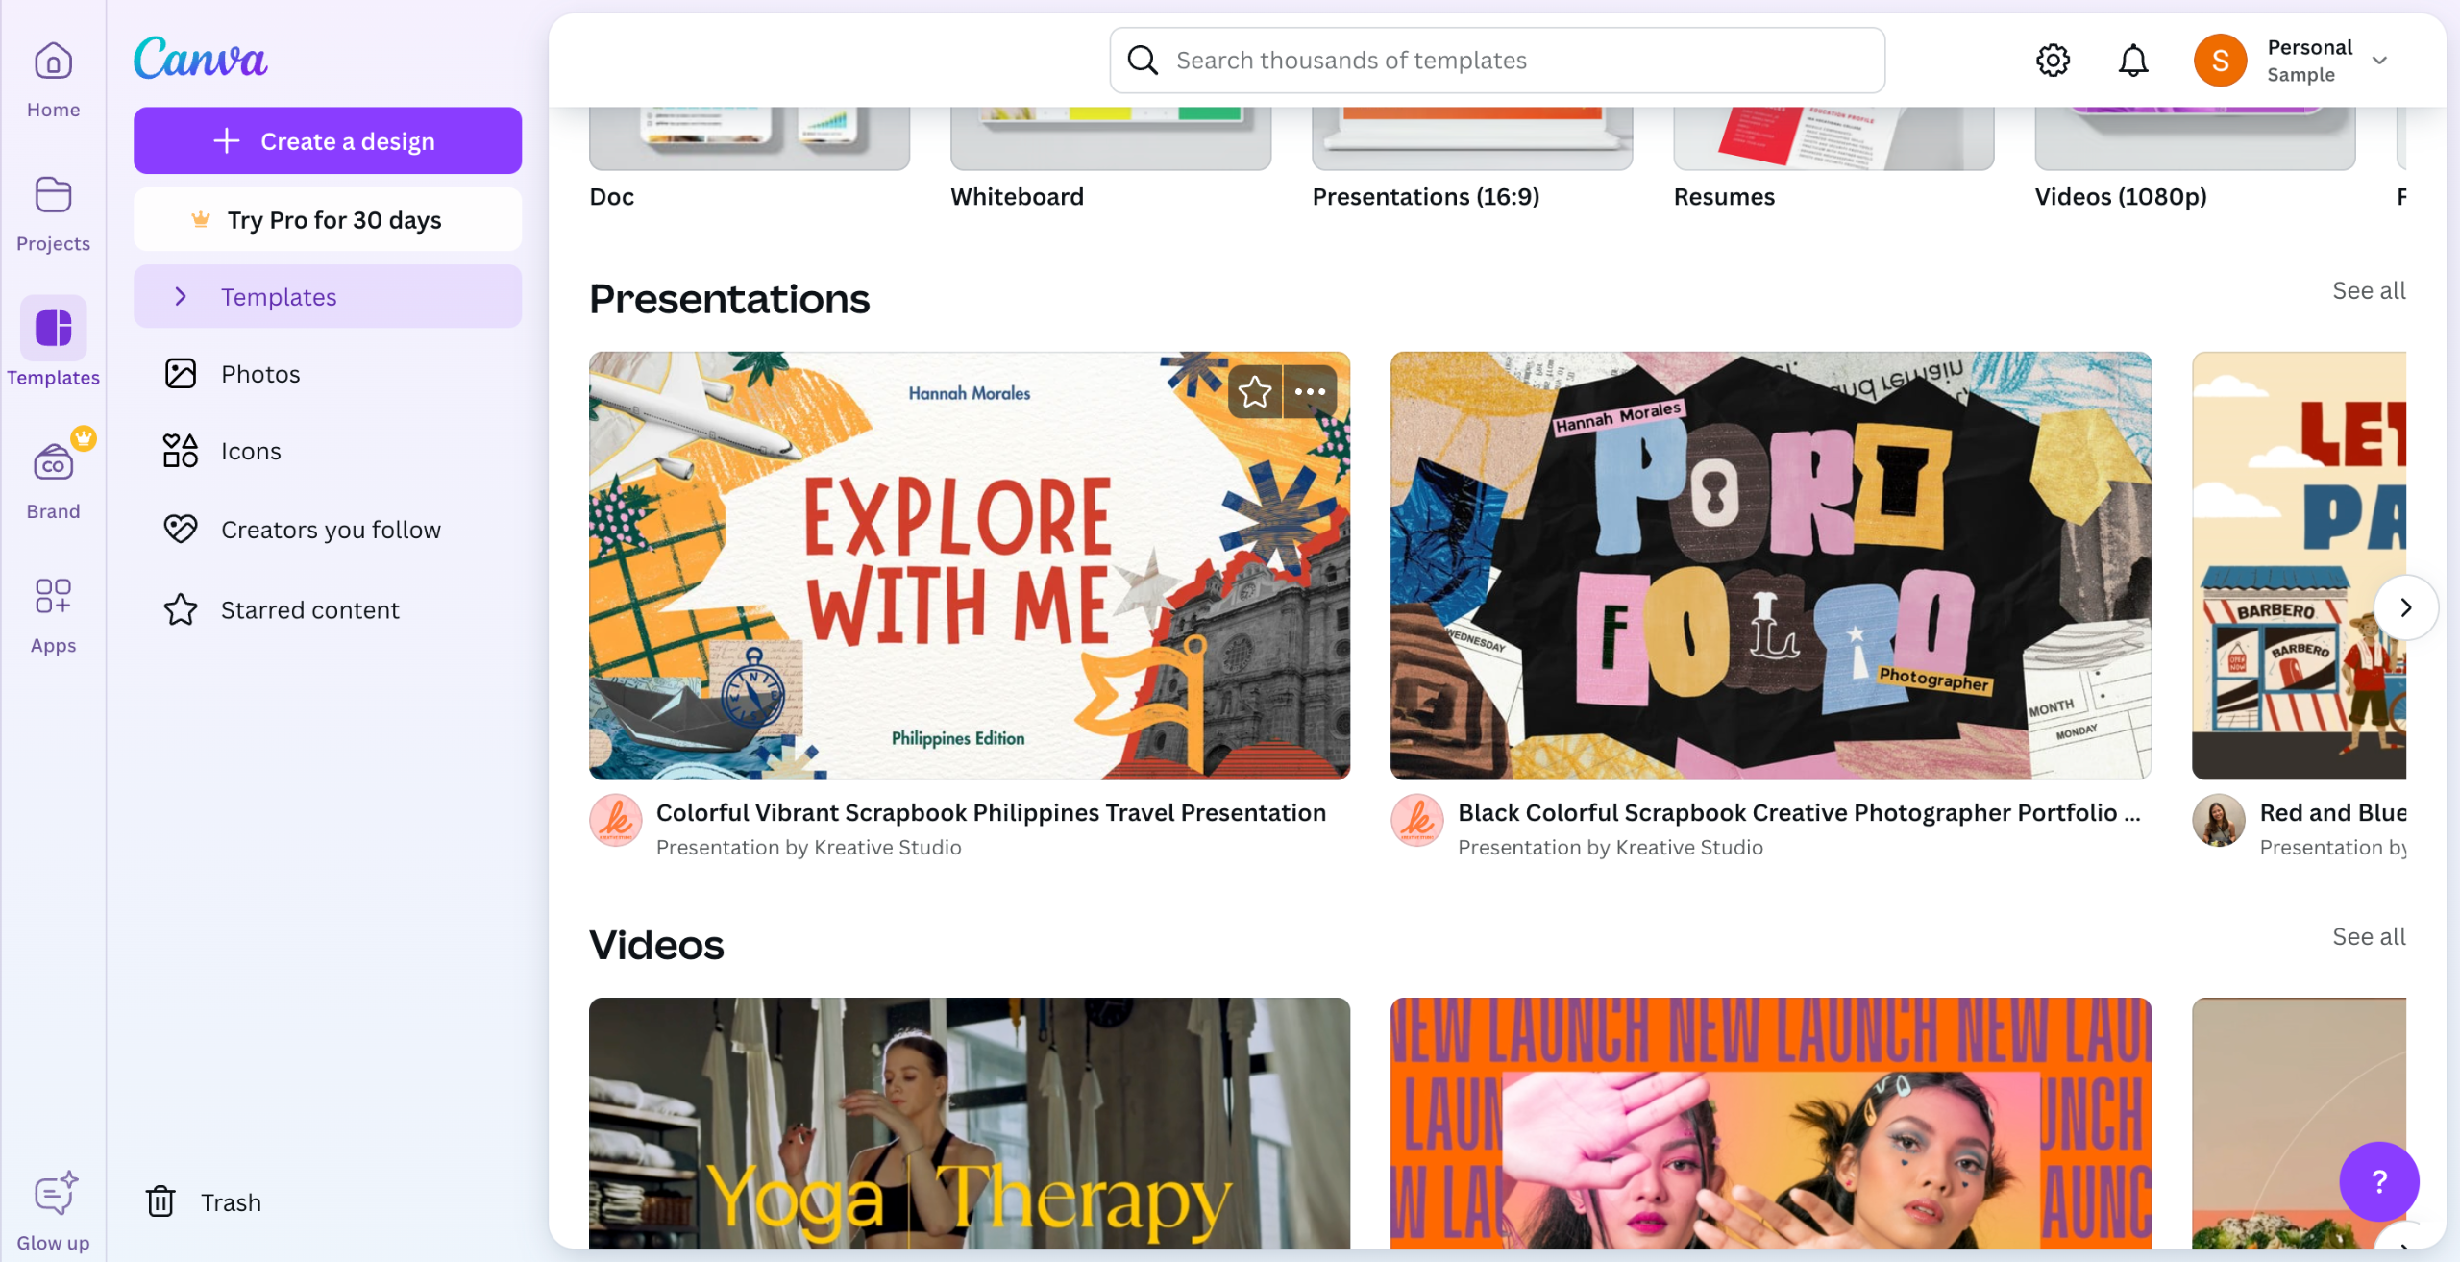
Task: Open the Explore With Me presentation thumbnail
Action: pos(970,566)
